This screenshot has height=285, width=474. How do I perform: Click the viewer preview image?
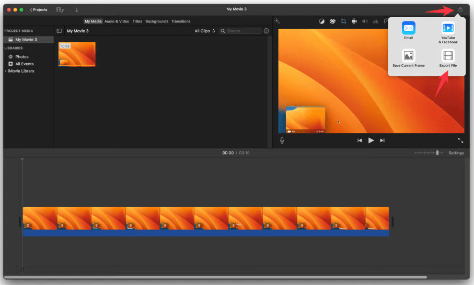(x=371, y=81)
